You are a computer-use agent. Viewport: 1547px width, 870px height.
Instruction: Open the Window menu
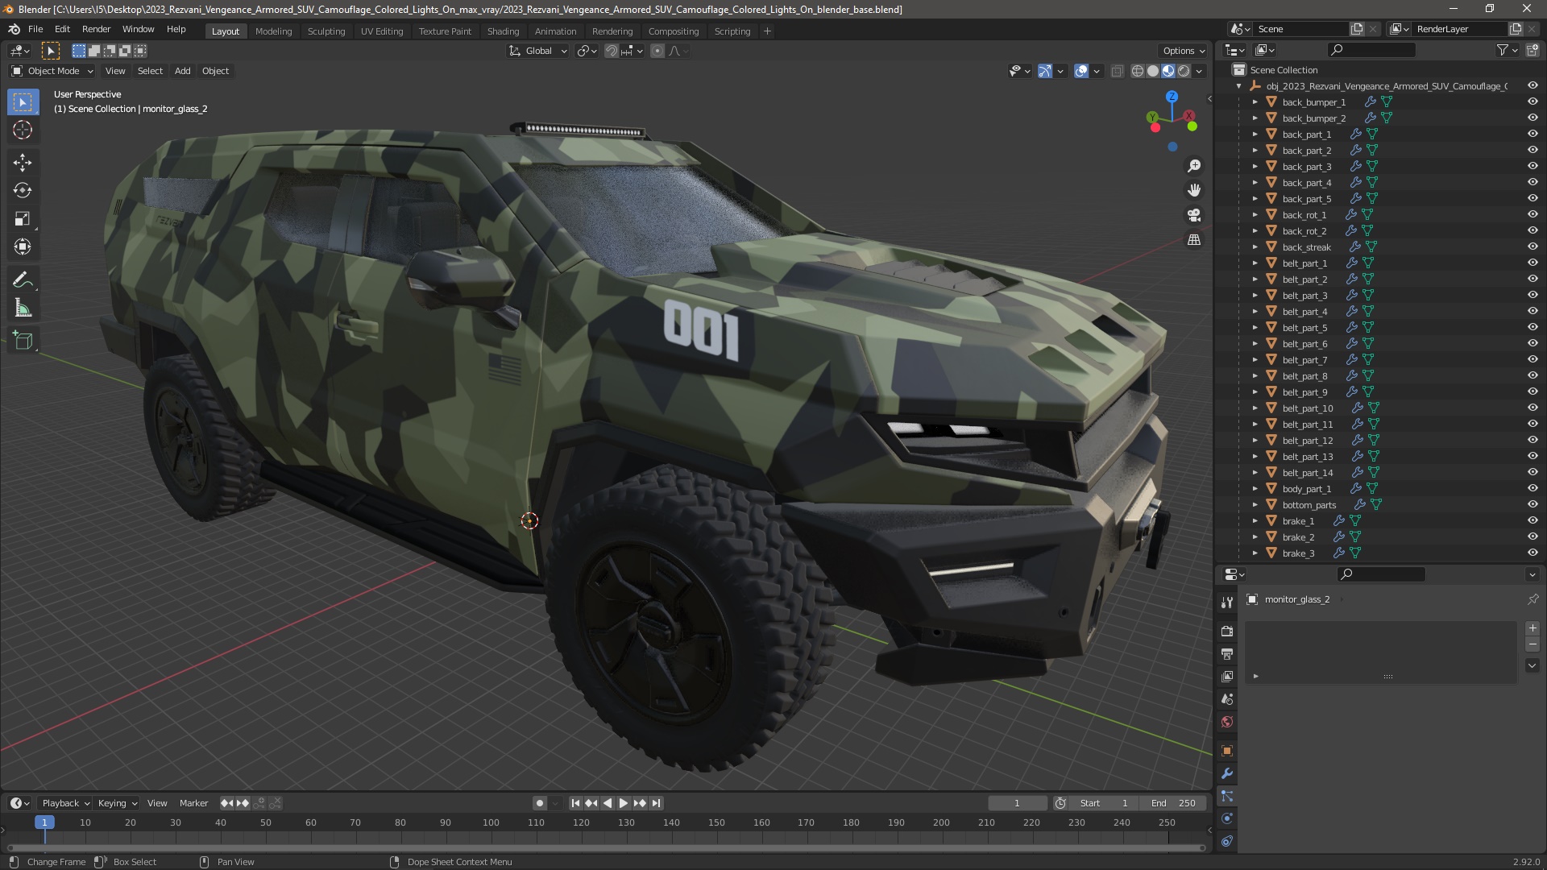138,29
